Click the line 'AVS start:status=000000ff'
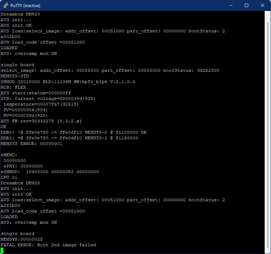Screen dimensions: 271x254 [x=36, y=93]
